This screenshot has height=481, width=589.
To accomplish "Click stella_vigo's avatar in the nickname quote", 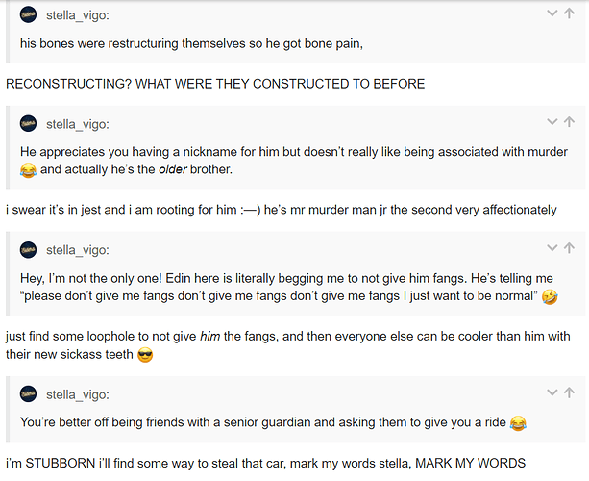I will tap(29, 123).
